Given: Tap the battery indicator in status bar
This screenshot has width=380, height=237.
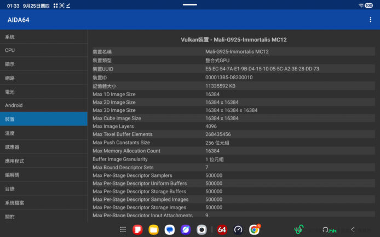Looking at the screenshot, I should pos(369,5).
